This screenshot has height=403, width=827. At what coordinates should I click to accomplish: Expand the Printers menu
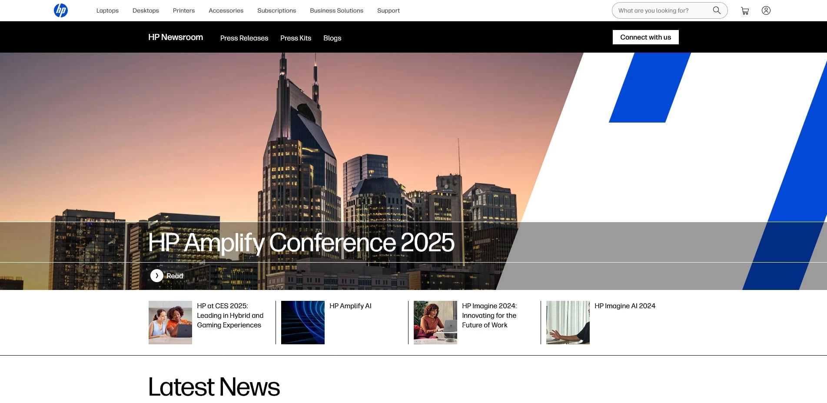click(184, 10)
